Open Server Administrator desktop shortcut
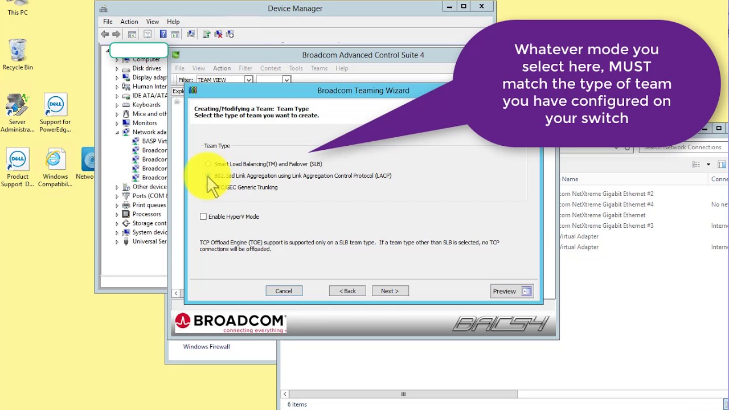 [x=17, y=113]
